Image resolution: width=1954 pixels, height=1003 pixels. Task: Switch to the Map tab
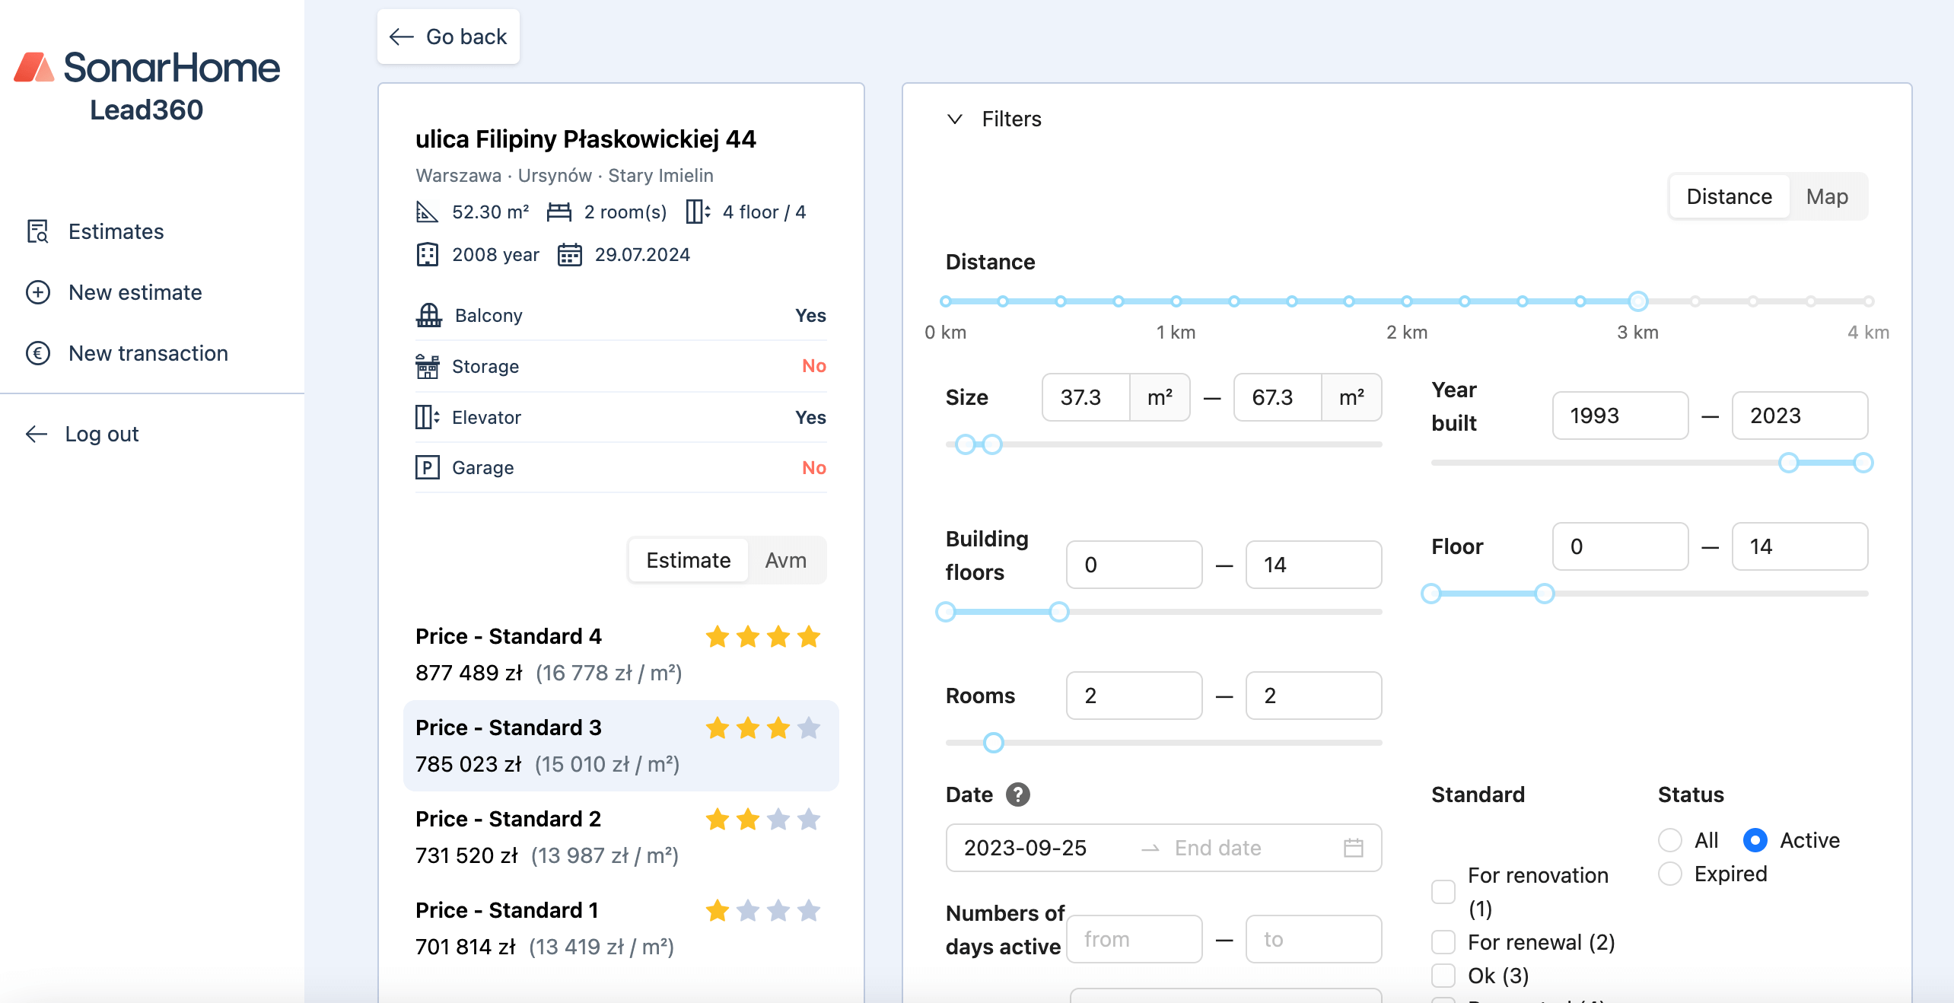[x=1826, y=196]
